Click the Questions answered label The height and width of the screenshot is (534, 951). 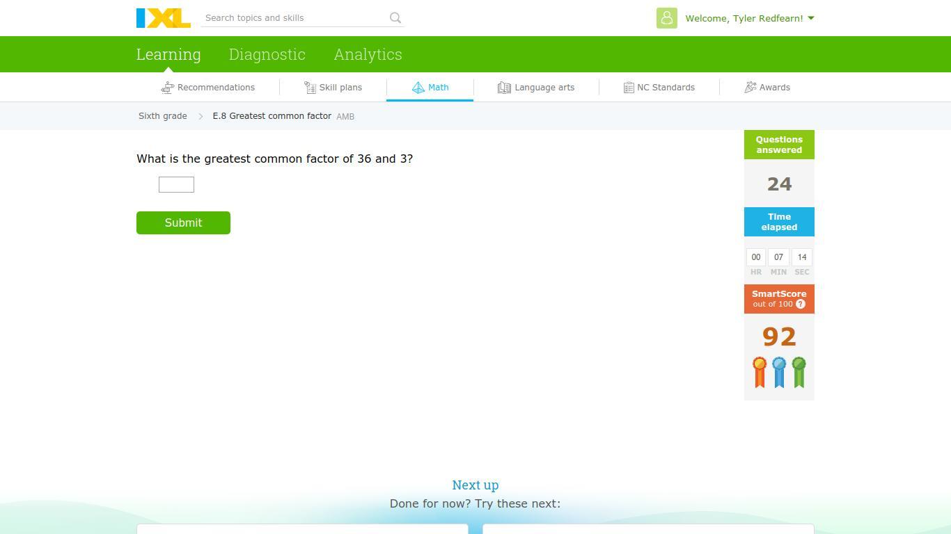coord(779,145)
